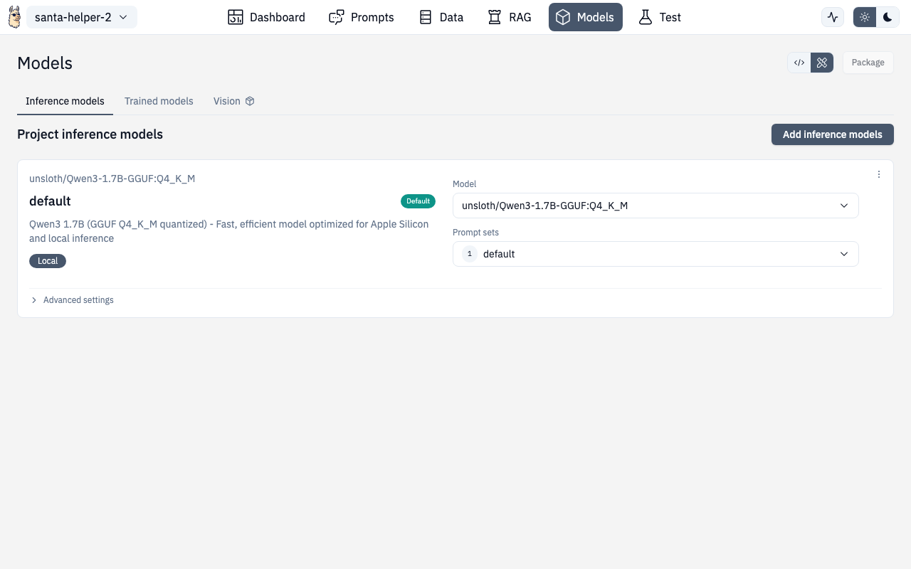Open the Prompts section
This screenshot has height=569, width=911.
(x=362, y=17)
